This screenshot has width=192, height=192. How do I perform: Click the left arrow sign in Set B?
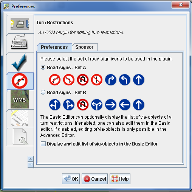(x=125, y=105)
